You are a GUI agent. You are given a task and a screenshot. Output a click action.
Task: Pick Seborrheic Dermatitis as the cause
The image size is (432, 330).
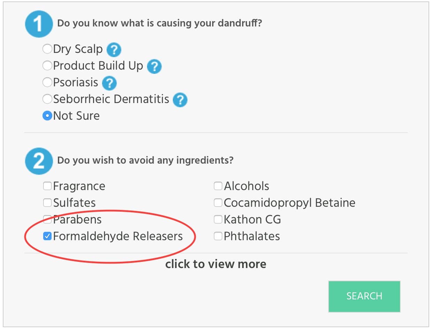tap(47, 99)
